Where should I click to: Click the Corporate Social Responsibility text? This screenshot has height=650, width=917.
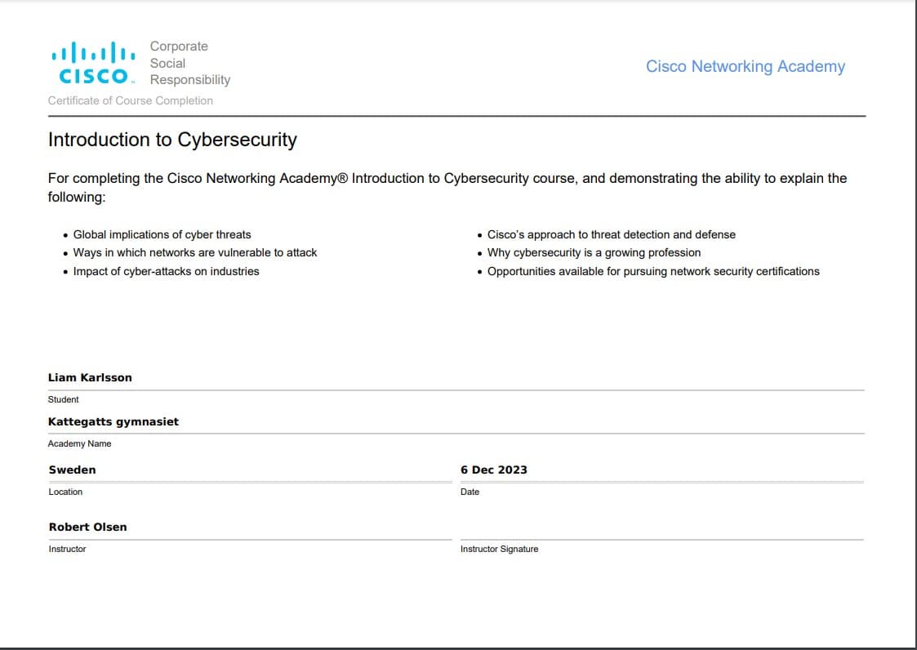point(189,63)
